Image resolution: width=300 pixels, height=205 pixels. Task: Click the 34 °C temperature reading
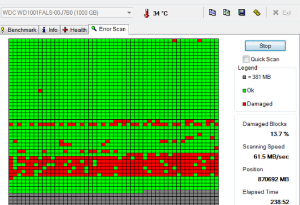pos(160,13)
